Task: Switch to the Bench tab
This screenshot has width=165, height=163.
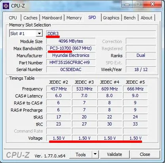Action: 129,18
